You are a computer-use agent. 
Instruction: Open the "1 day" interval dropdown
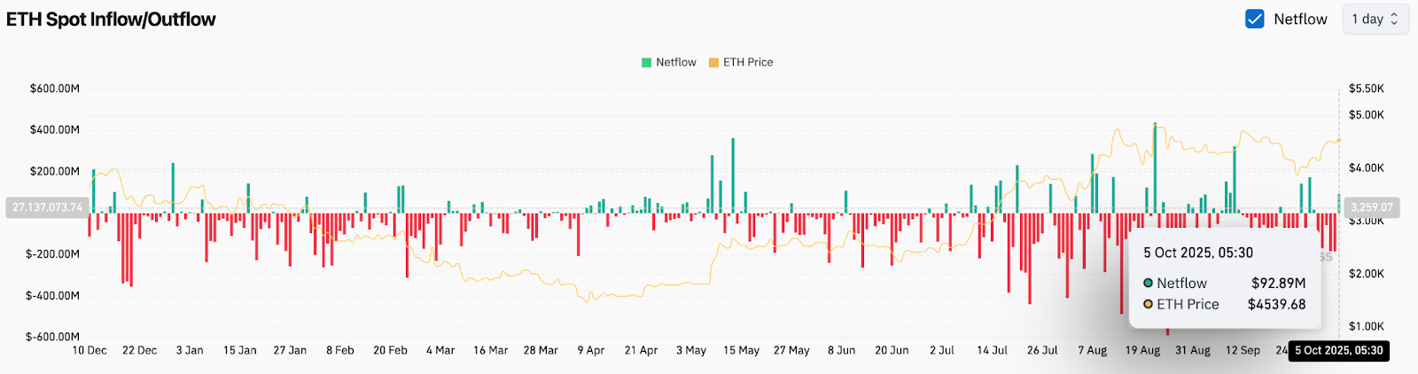1375,19
